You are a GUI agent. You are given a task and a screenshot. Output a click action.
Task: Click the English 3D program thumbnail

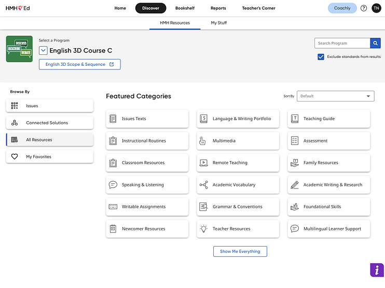[x=19, y=49]
